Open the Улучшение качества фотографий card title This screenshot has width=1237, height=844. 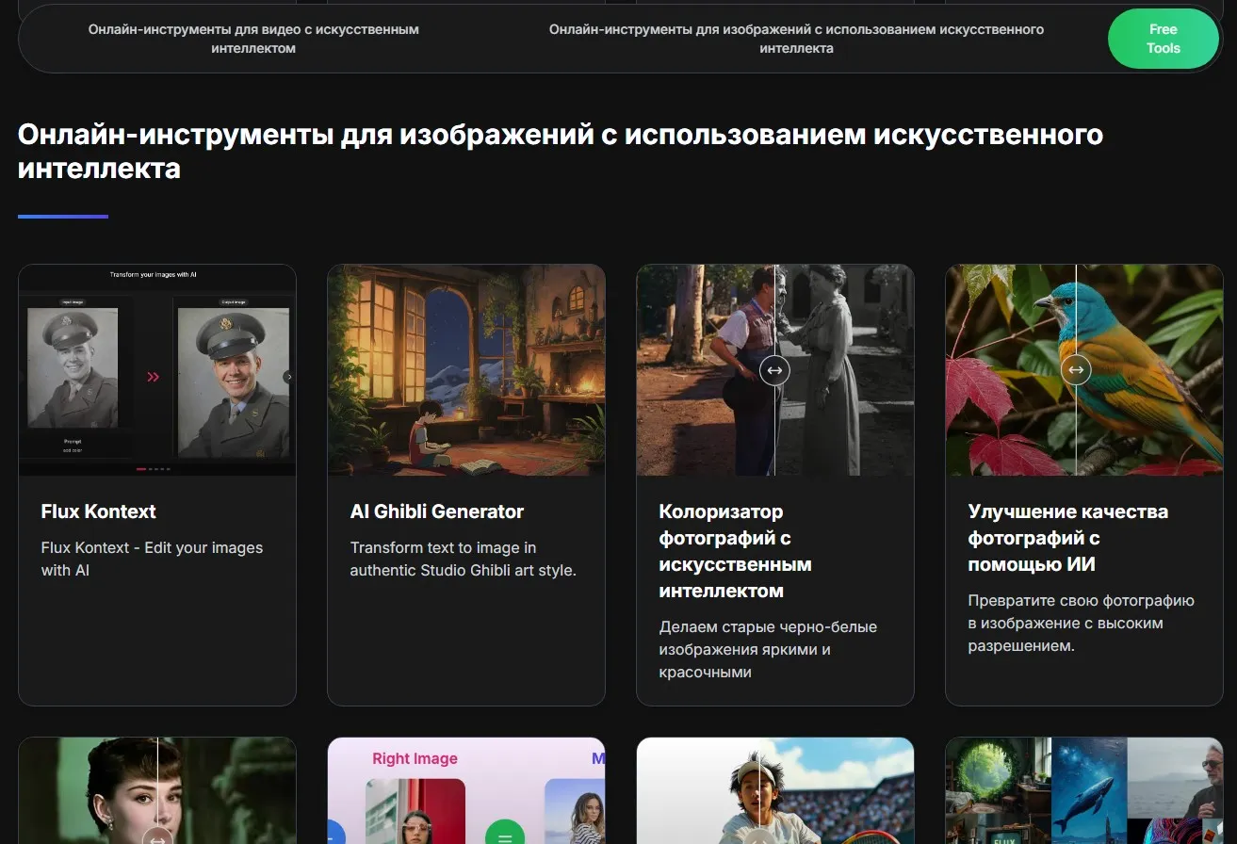click(1067, 538)
